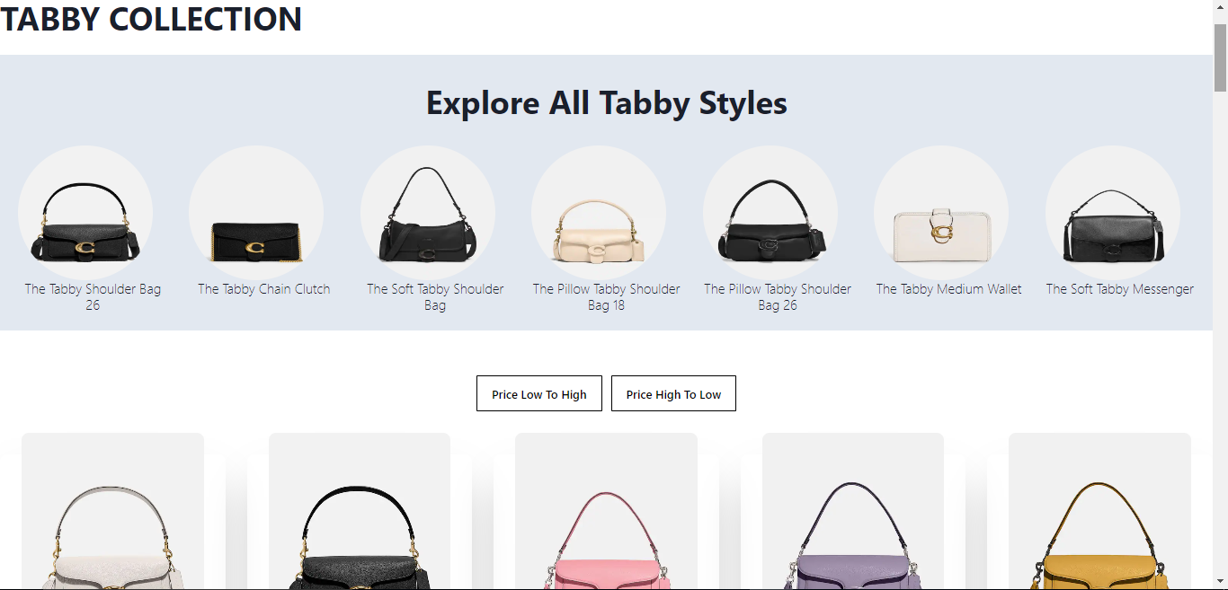Open the Soft Tabby Shoulder Bag circular image

coord(428,213)
